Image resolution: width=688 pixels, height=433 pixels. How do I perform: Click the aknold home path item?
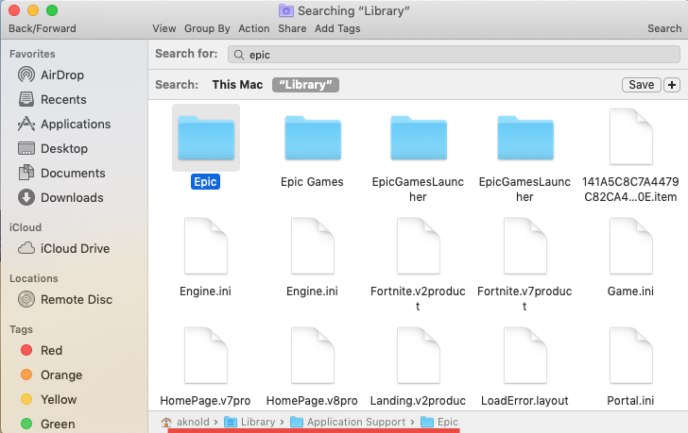click(x=185, y=422)
